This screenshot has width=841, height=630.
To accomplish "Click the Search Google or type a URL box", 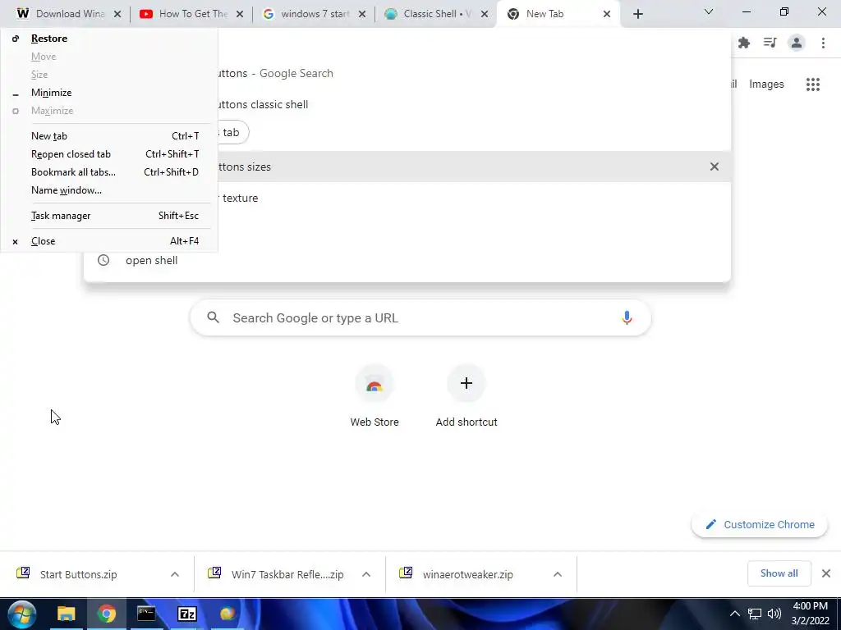I will 420,317.
